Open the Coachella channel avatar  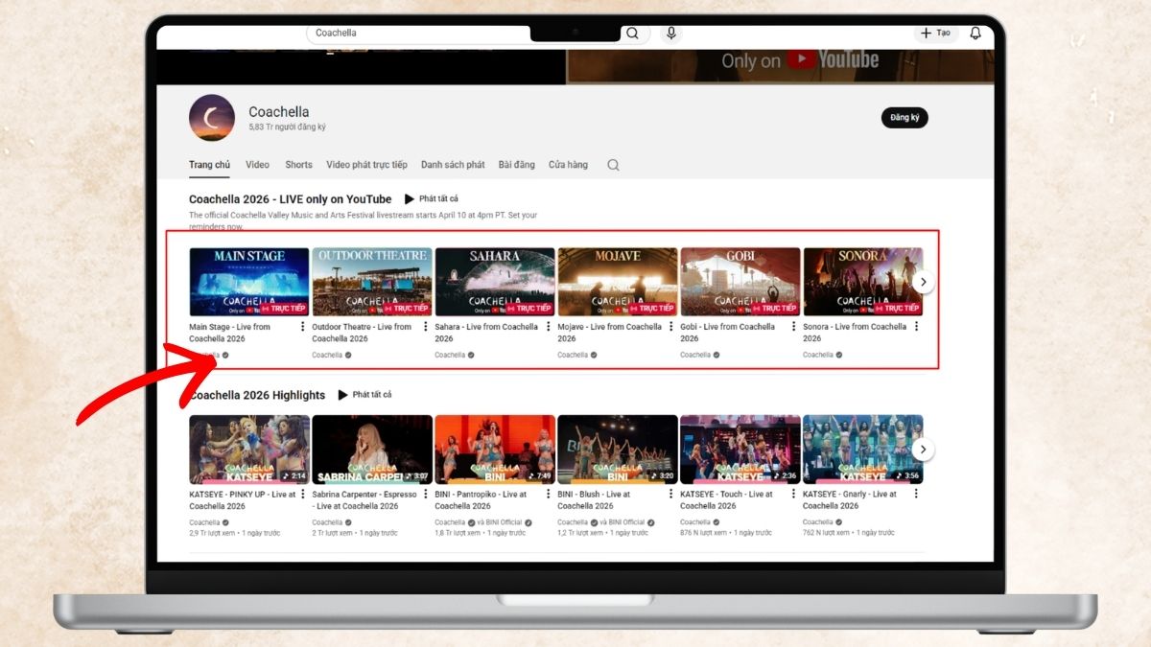212,118
